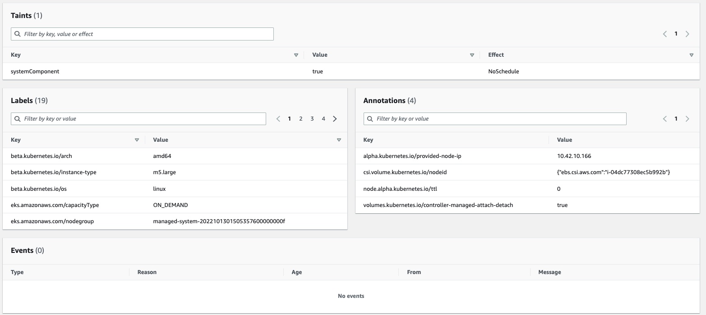Click the Taints filter search field
This screenshot has height=315, width=706.
[x=142, y=34]
